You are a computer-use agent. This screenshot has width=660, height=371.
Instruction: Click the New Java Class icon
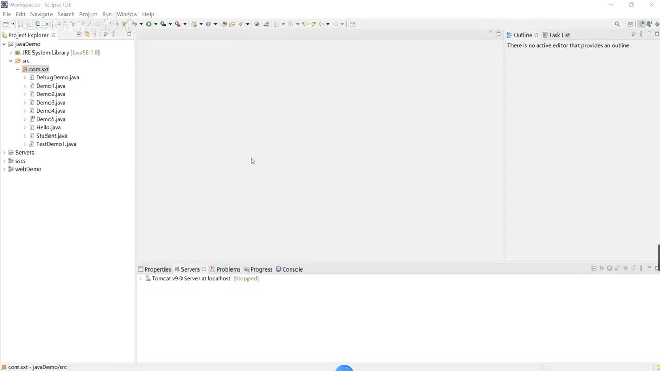[208, 24]
